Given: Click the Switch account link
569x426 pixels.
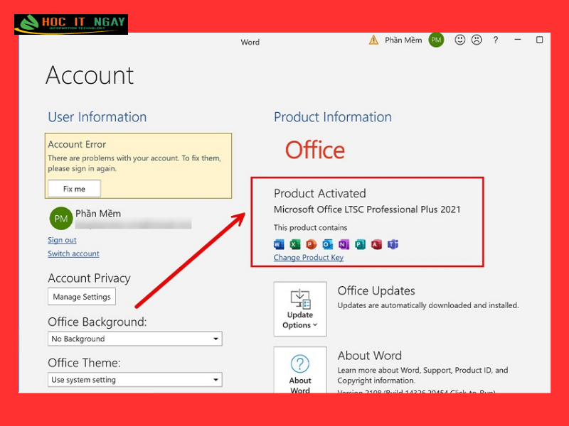Looking at the screenshot, I should point(73,253).
